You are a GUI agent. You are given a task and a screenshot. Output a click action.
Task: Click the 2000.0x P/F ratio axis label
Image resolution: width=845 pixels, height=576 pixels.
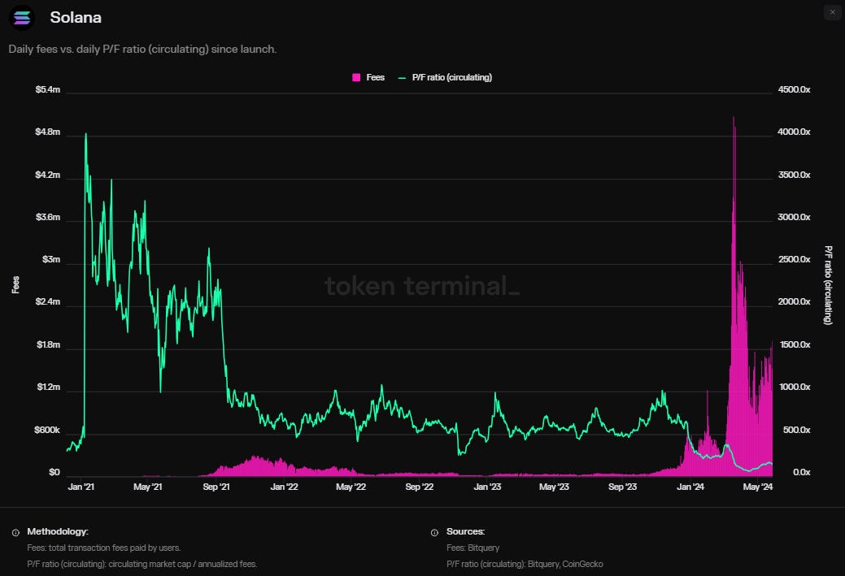click(794, 302)
